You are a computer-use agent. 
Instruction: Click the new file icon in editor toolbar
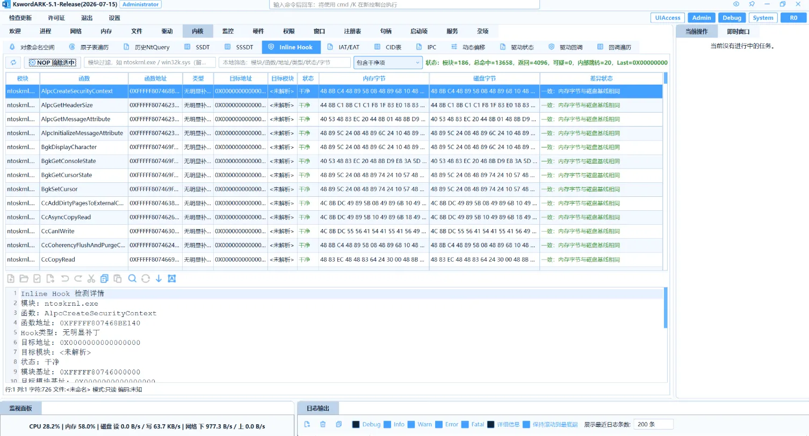(11, 278)
